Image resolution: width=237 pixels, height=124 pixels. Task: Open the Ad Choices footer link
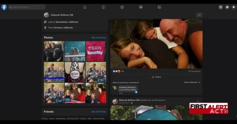coord(72,119)
